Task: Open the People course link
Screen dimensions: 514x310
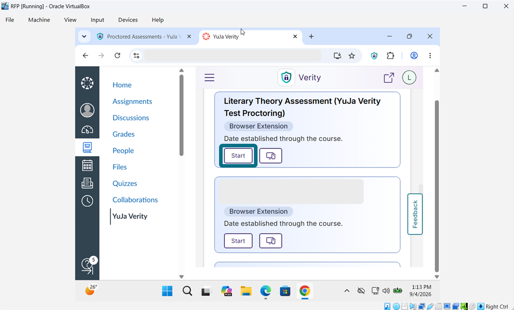Action: pyautogui.click(x=123, y=151)
